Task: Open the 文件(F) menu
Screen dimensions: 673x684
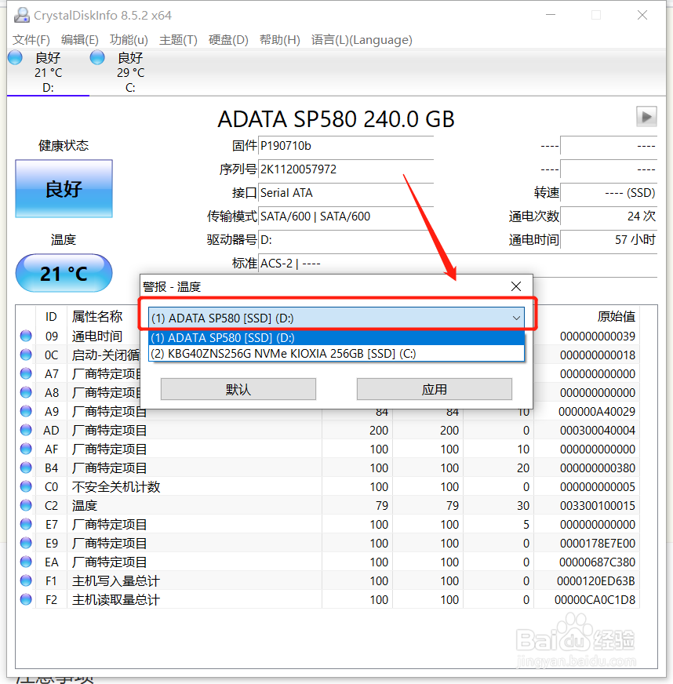Action: point(31,40)
